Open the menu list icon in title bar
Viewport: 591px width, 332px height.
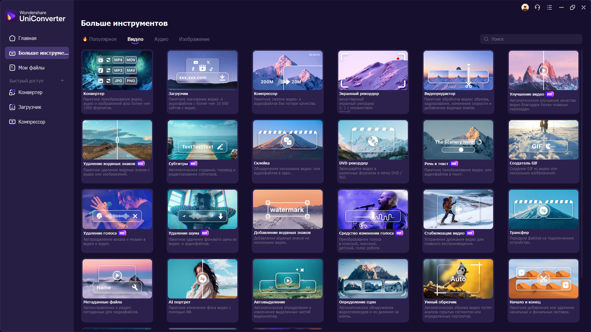pyautogui.click(x=549, y=7)
